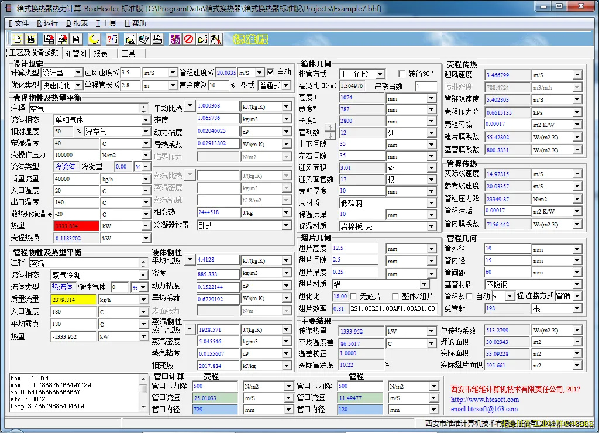Screen dimensions: 599x433
Task: Click the 入口温度 field showing 20
Action: coord(76,191)
